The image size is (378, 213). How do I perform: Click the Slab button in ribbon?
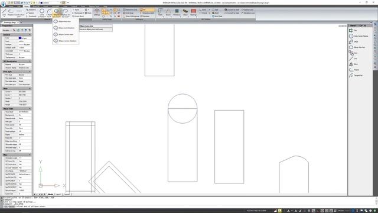pyautogui.click(x=215, y=10)
